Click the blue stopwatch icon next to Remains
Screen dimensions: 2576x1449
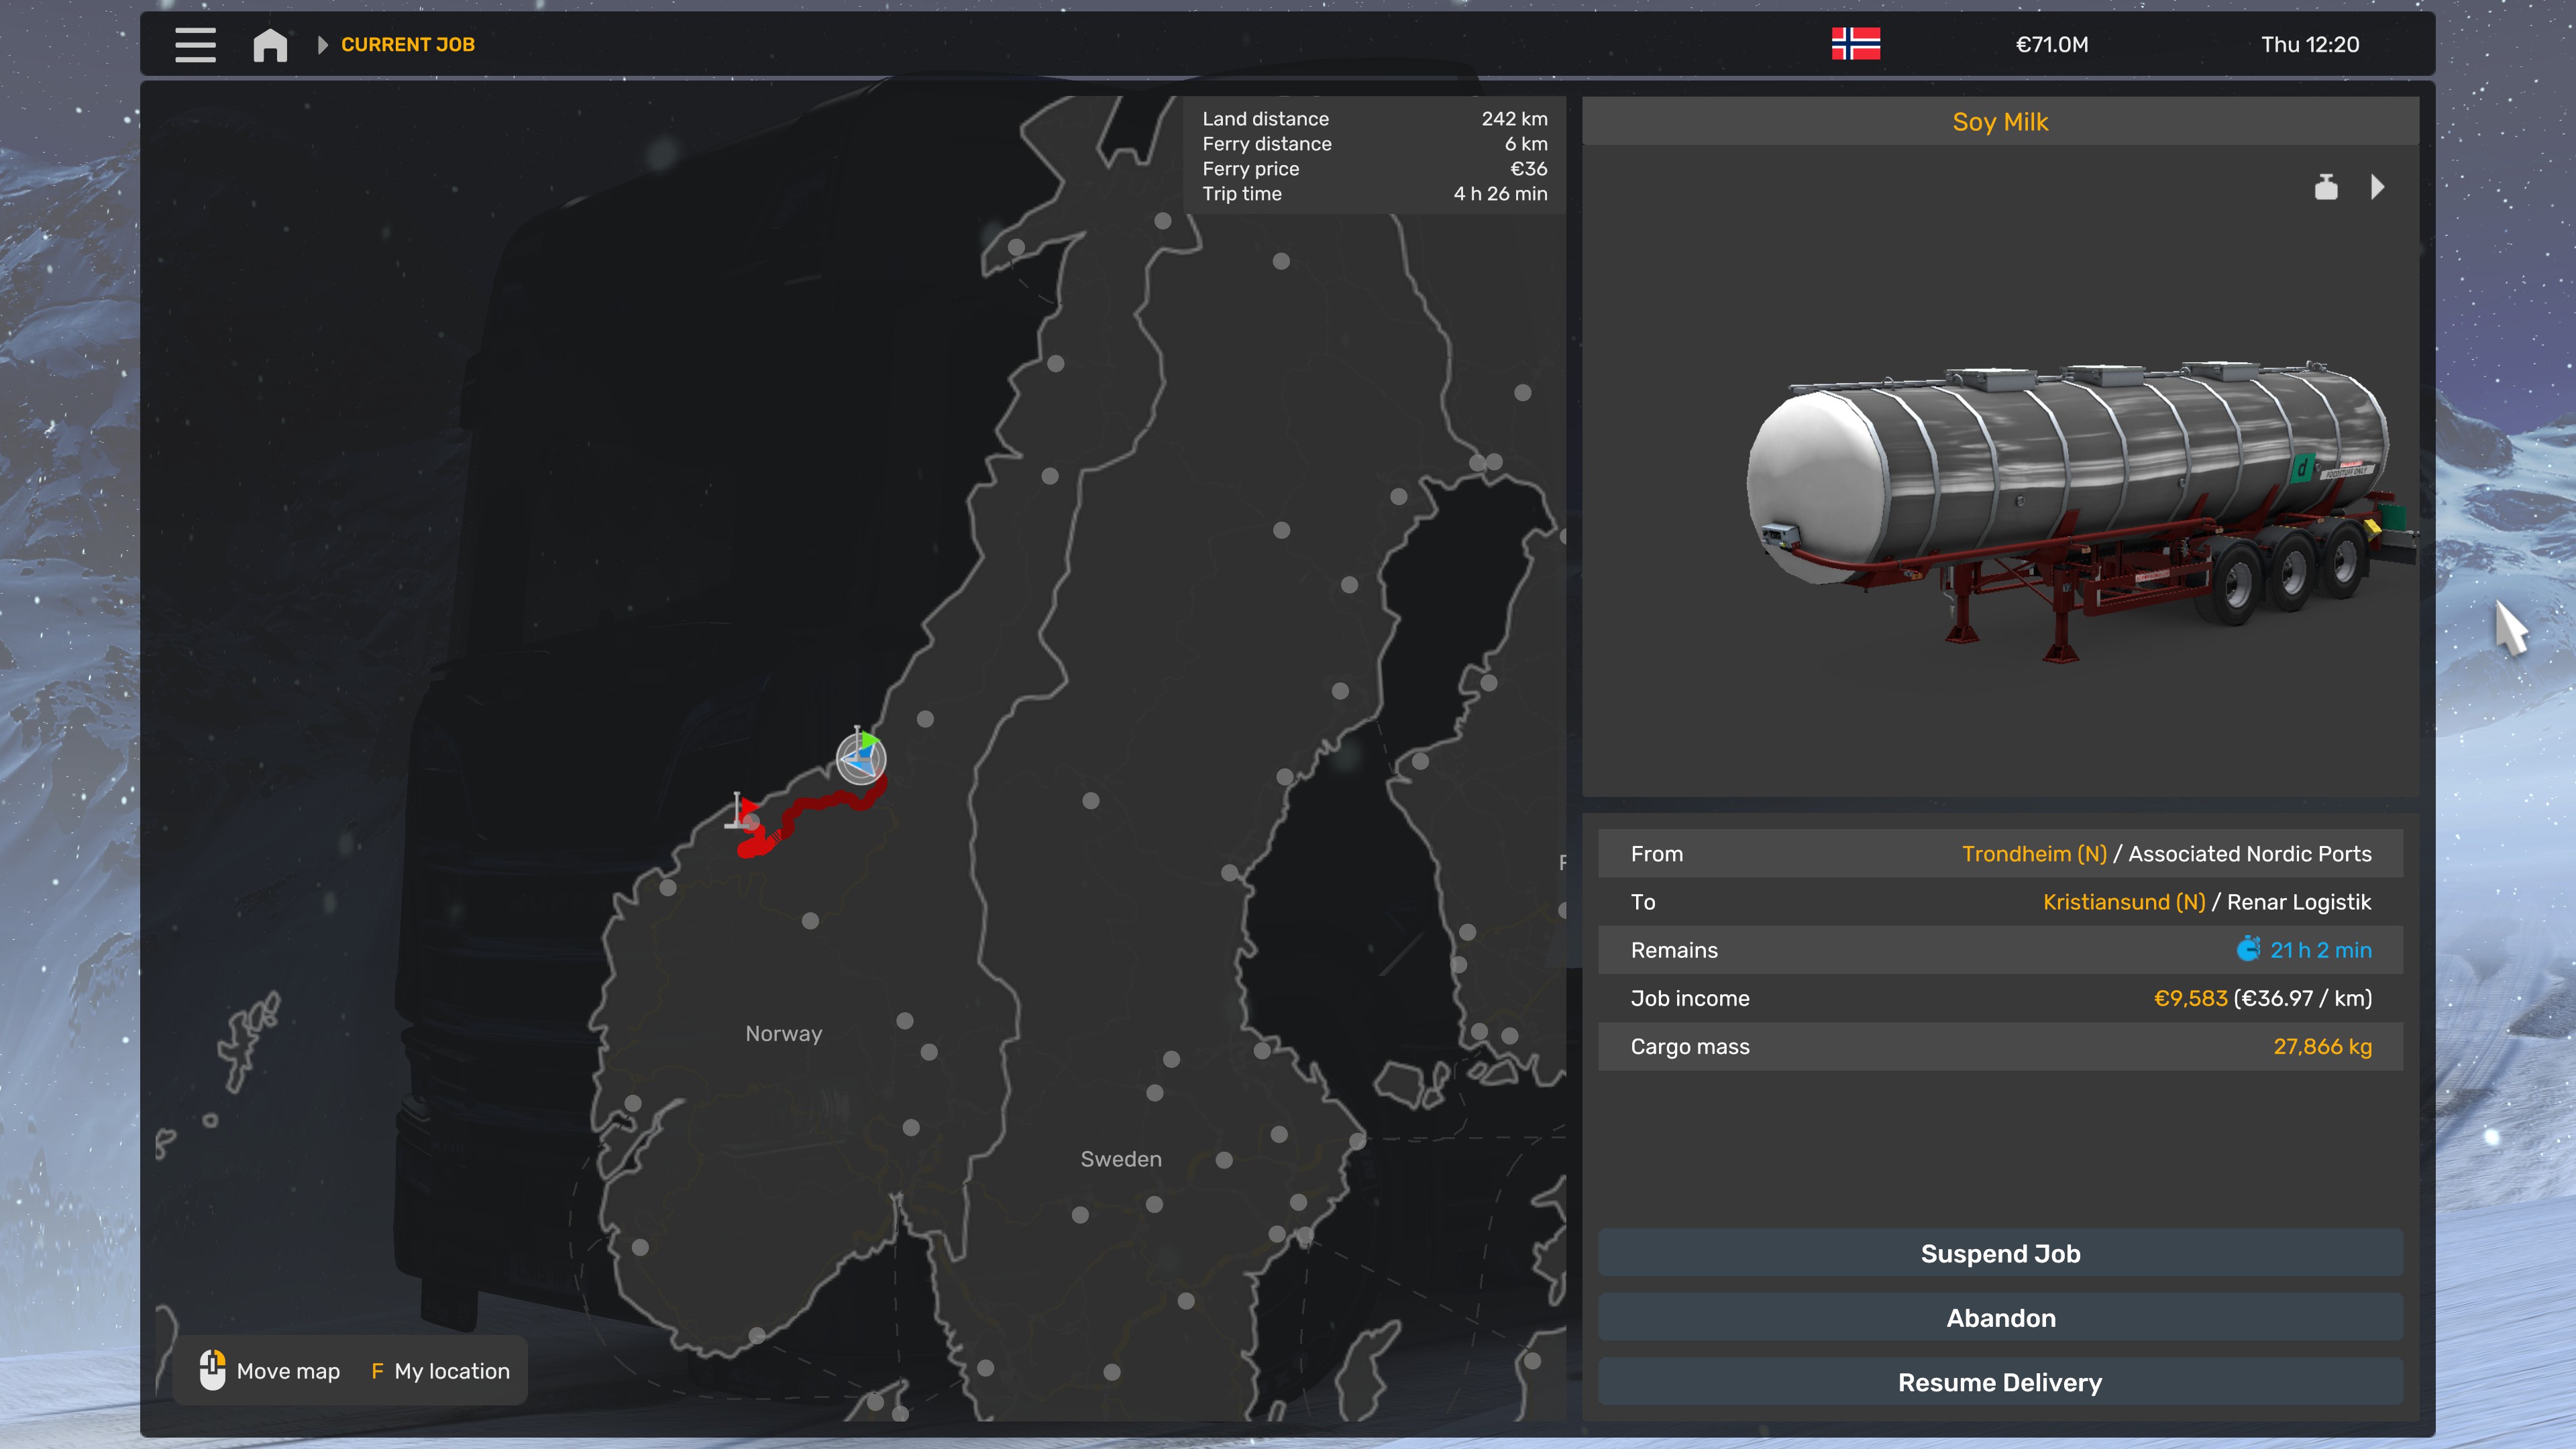coord(2248,949)
